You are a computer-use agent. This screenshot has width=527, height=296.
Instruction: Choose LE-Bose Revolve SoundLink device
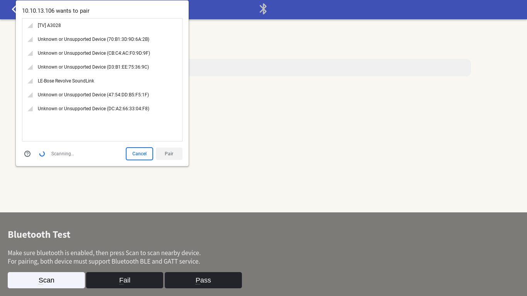tap(66, 81)
